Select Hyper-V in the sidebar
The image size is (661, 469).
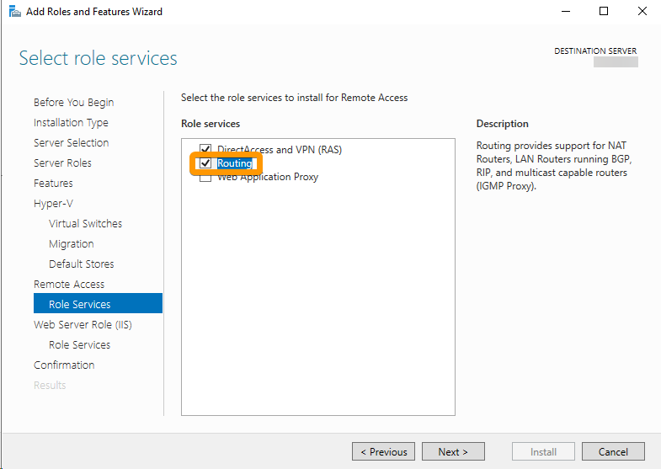click(51, 204)
